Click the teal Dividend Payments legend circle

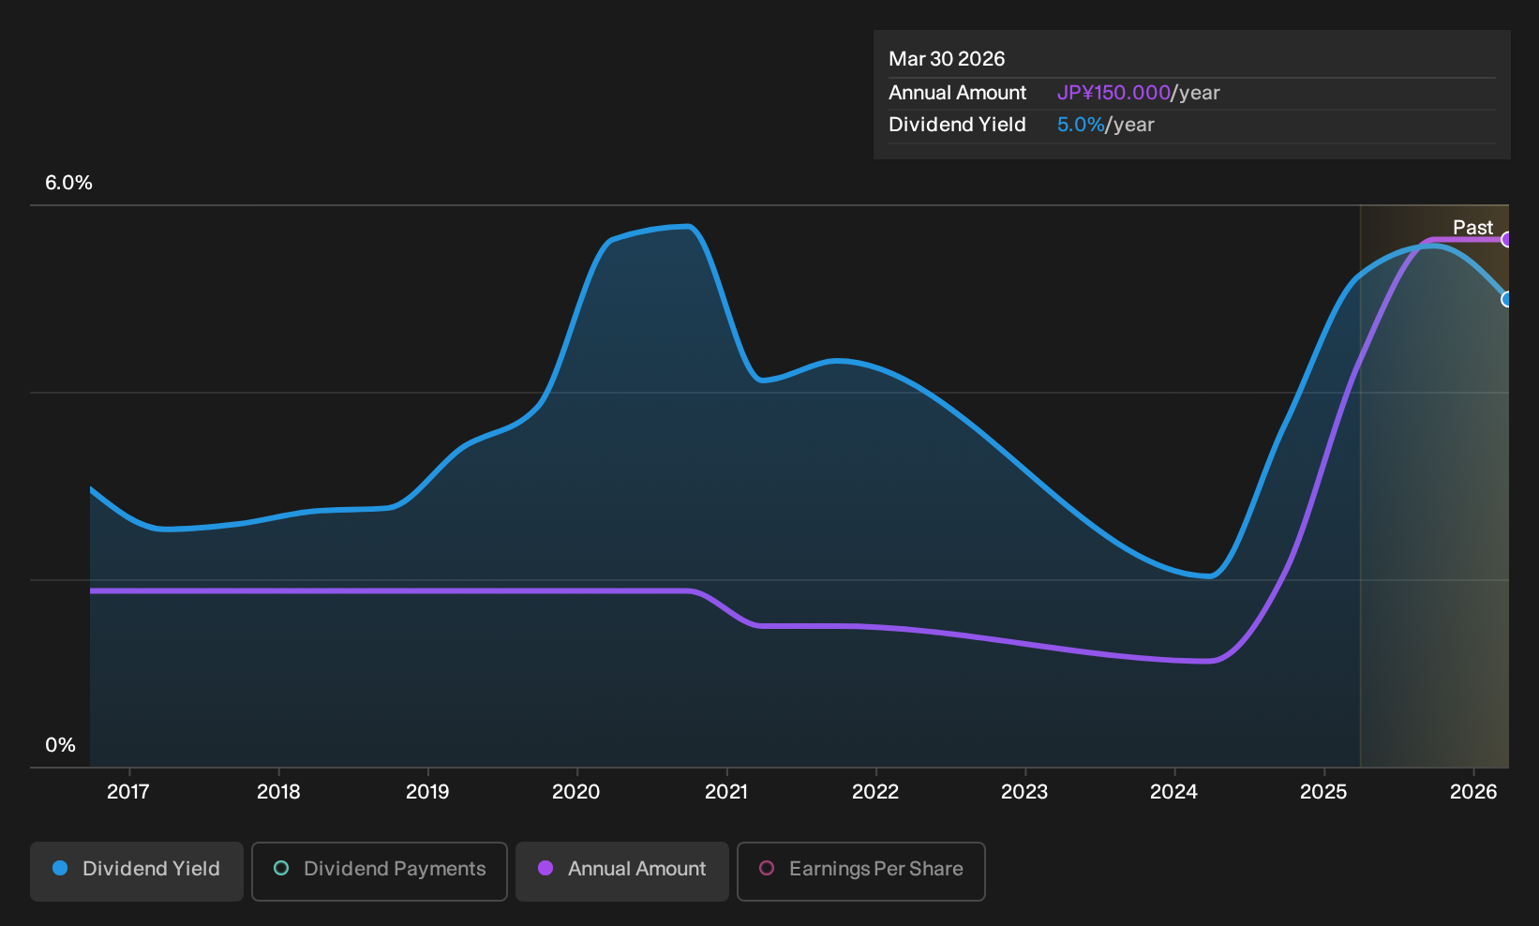tap(281, 869)
